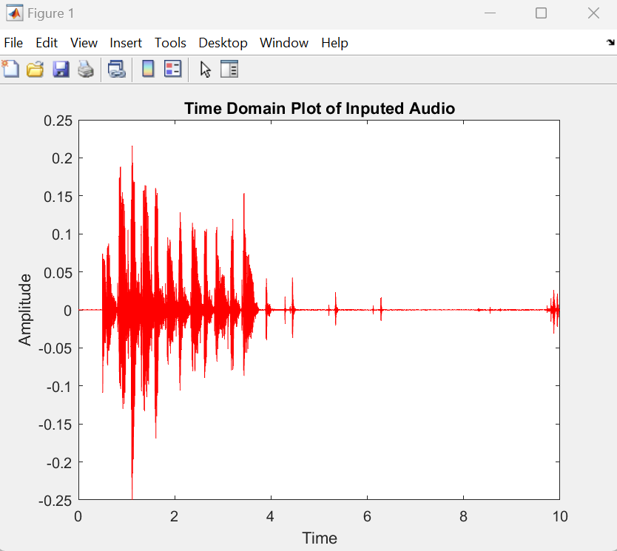
Task: Click the x-axis tick label 4
Action: click(x=270, y=516)
